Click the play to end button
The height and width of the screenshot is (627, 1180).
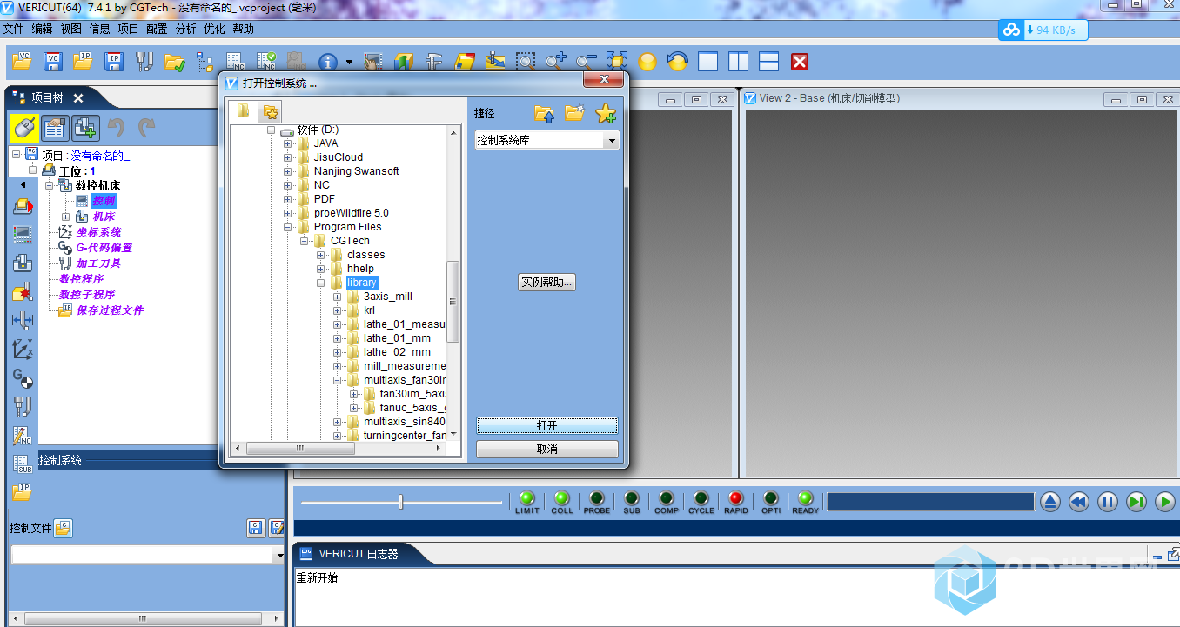pyautogui.click(x=1136, y=502)
